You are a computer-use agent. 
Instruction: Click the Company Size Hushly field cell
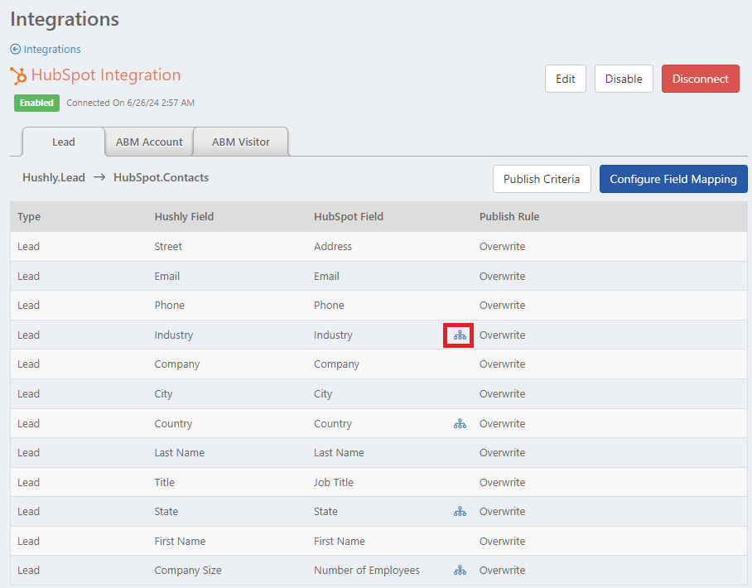(187, 571)
